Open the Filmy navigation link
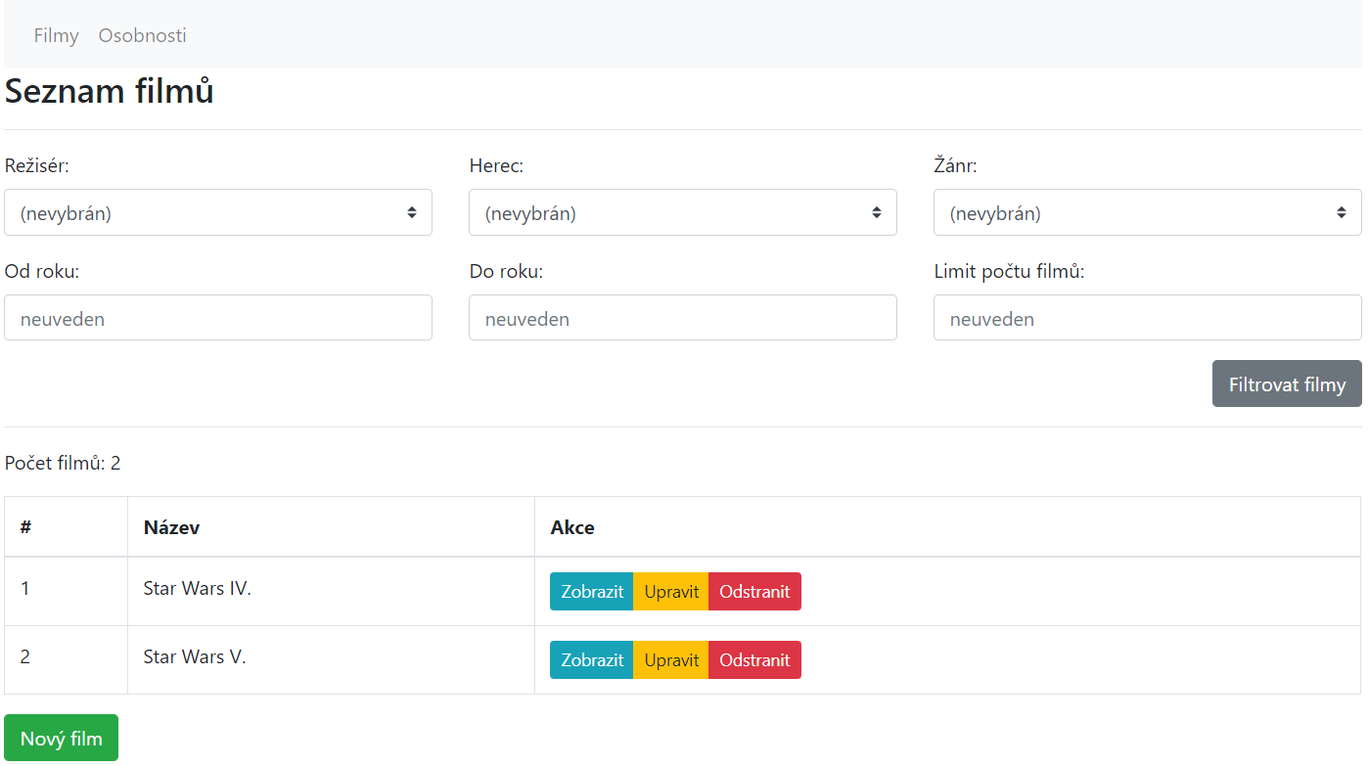Viewport: 1368px width, 766px height. (56, 35)
